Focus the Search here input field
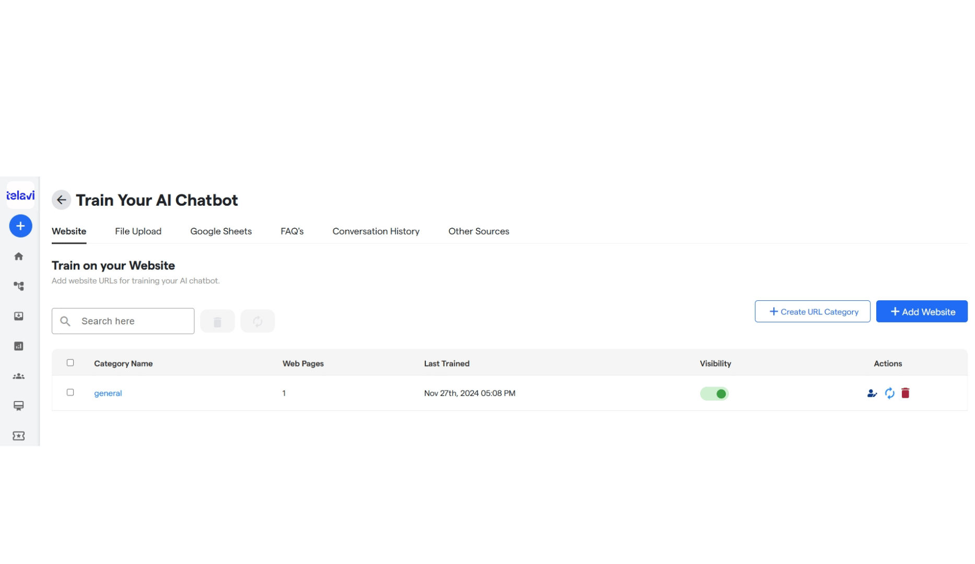This screenshot has height=564, width=975. click(x=123, y=321)
